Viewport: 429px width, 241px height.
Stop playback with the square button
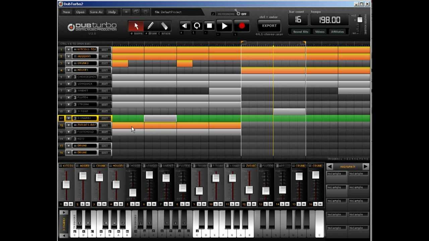[x=209, y=26]
